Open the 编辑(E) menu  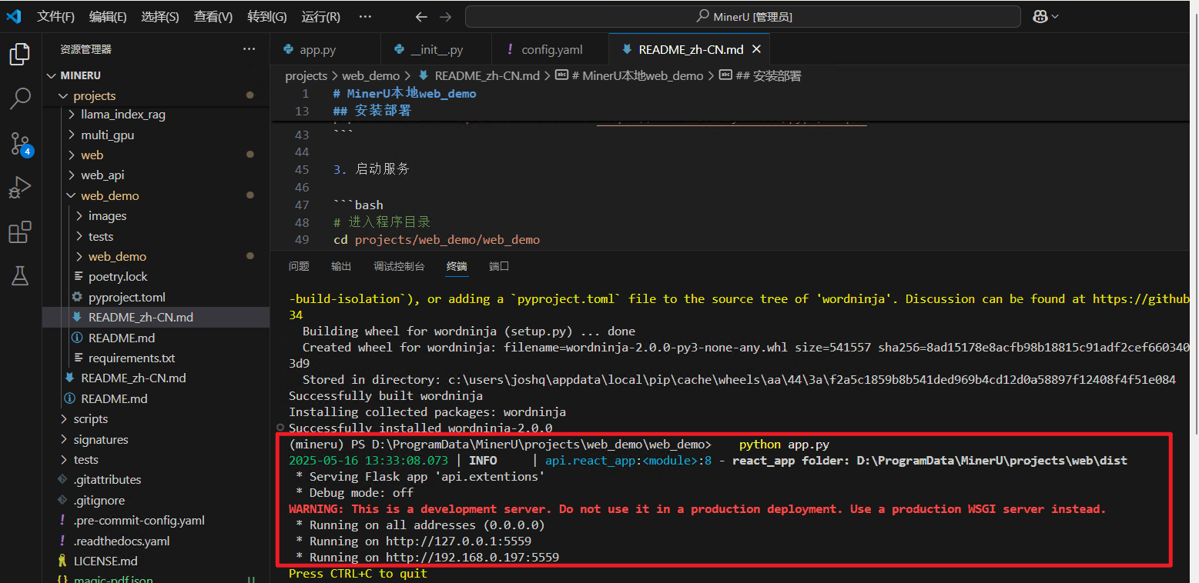pyautogui.click(x=108, y=16)
